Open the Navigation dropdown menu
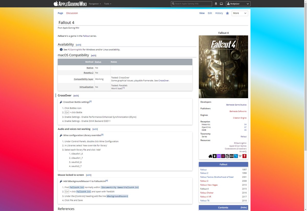Image resolution: width=307 pixels, height=211 pixels. (95, 4)
